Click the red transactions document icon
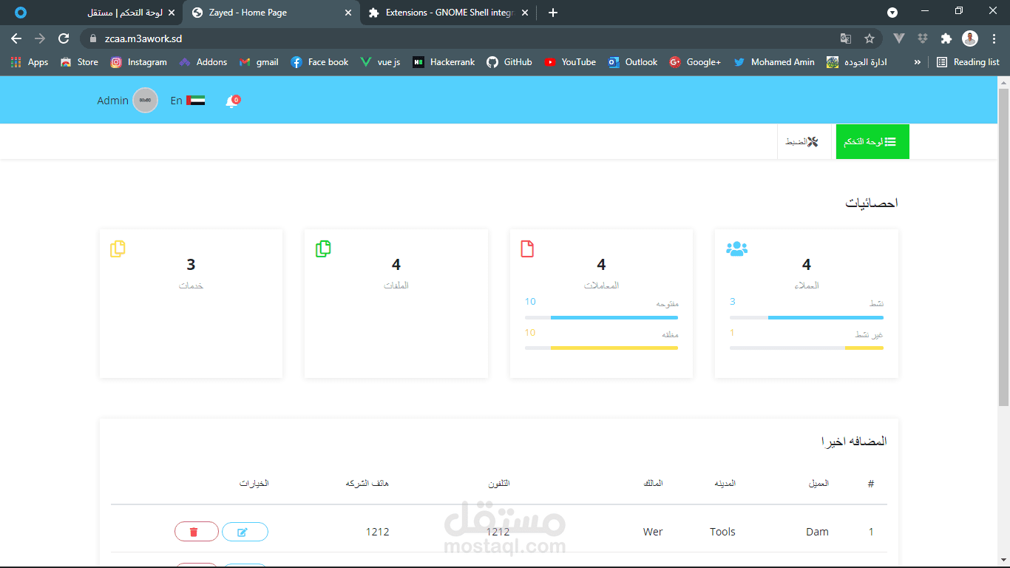This screenshot has height=568, width=1010. tap(527, 249)
